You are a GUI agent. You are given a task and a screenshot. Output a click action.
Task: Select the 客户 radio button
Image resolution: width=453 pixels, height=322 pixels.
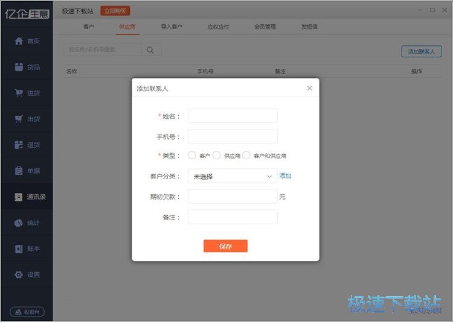[192, 156]
